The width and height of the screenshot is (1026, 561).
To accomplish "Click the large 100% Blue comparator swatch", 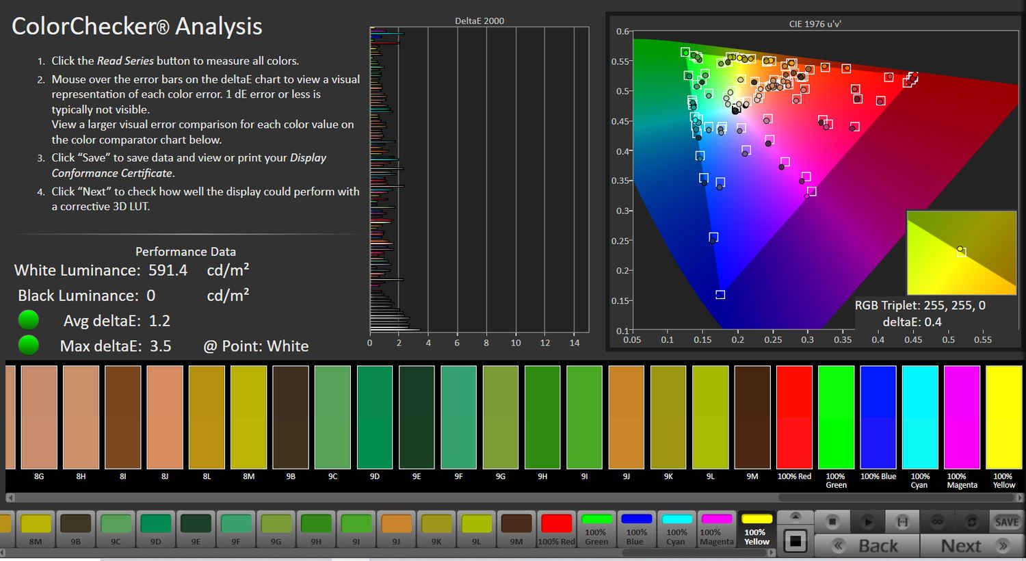I will click(x=878, y=417).
